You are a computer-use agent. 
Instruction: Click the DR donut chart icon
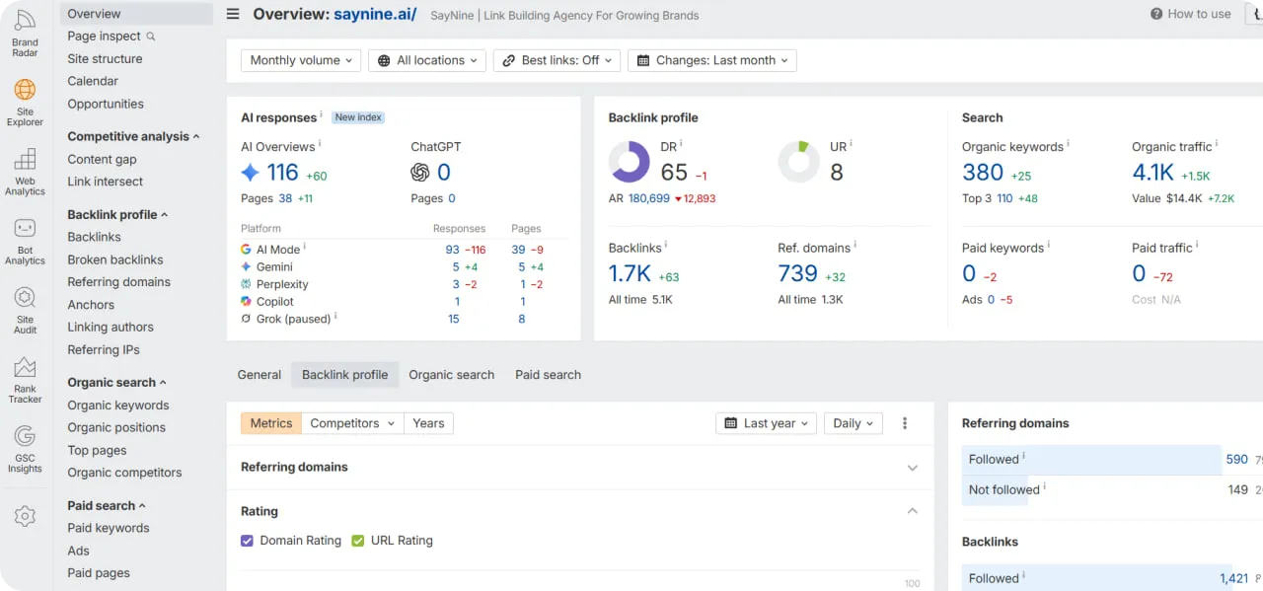[629, 162]
